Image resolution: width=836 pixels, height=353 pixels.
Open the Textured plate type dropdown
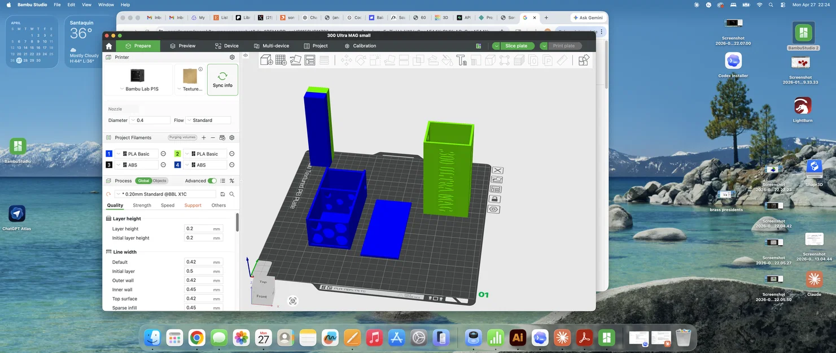pos(189,89)
